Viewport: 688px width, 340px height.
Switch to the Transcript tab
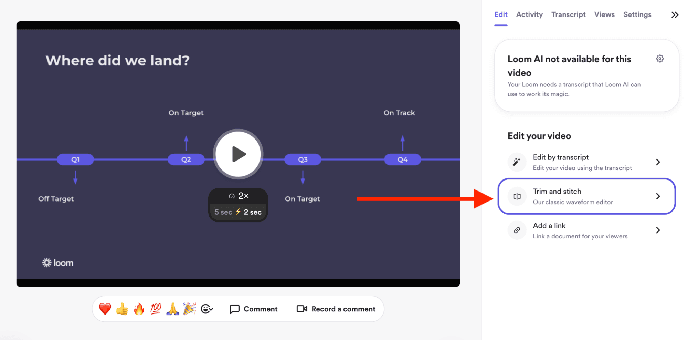pos(568,14)
